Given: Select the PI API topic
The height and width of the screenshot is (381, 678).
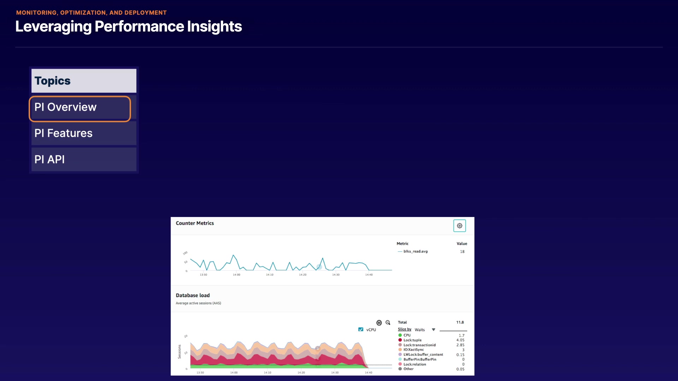Looking at the screenshot, I should coord(84,159).
